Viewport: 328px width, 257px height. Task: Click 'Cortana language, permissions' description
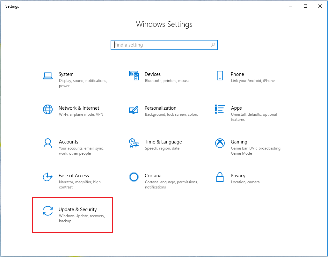point(171,185)
